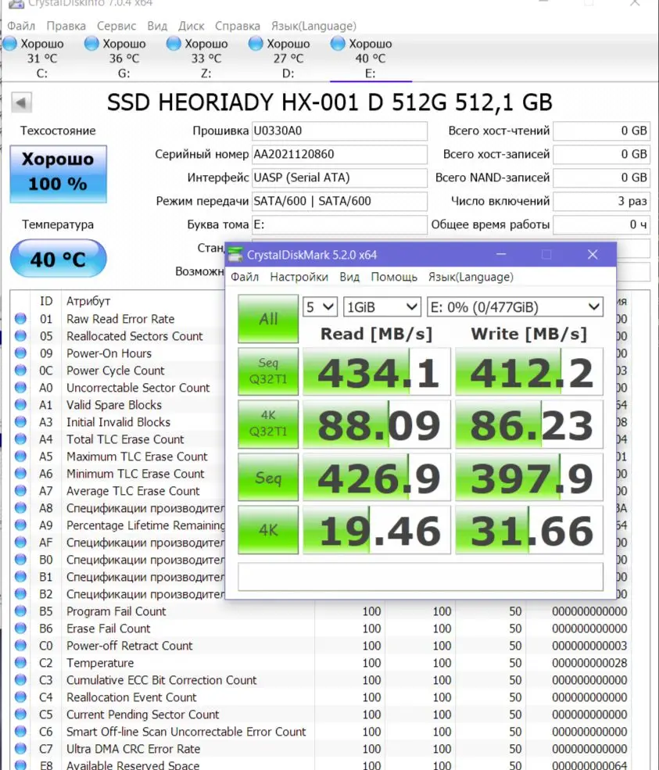Click status orb for Cumulative ECC Bit Correction

pos(20,679)
